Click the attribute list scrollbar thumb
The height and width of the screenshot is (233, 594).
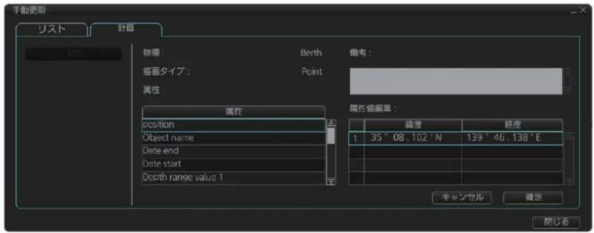(330, 136)
